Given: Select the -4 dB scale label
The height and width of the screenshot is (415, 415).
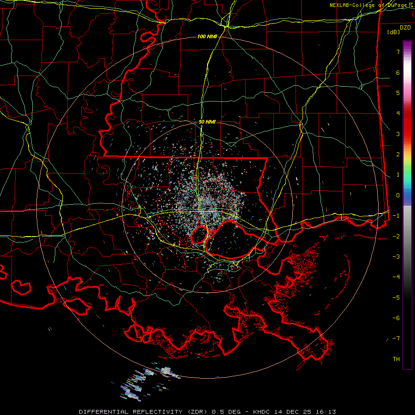Looking at the screenshot, I should (x=396, y=277).
